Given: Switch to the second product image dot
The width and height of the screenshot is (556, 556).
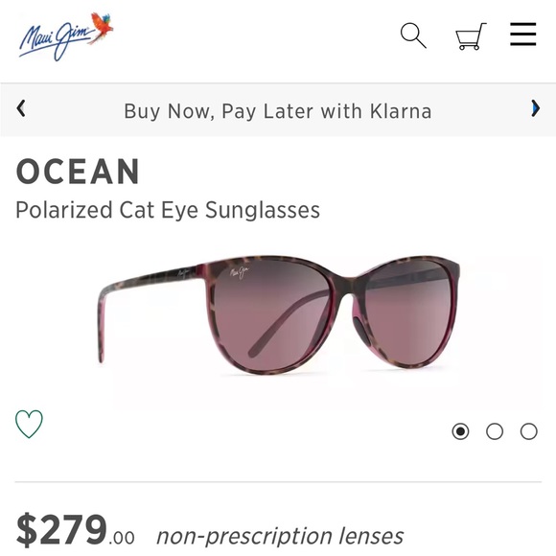Looking at the screenshot, I should [x=495, y=431].
